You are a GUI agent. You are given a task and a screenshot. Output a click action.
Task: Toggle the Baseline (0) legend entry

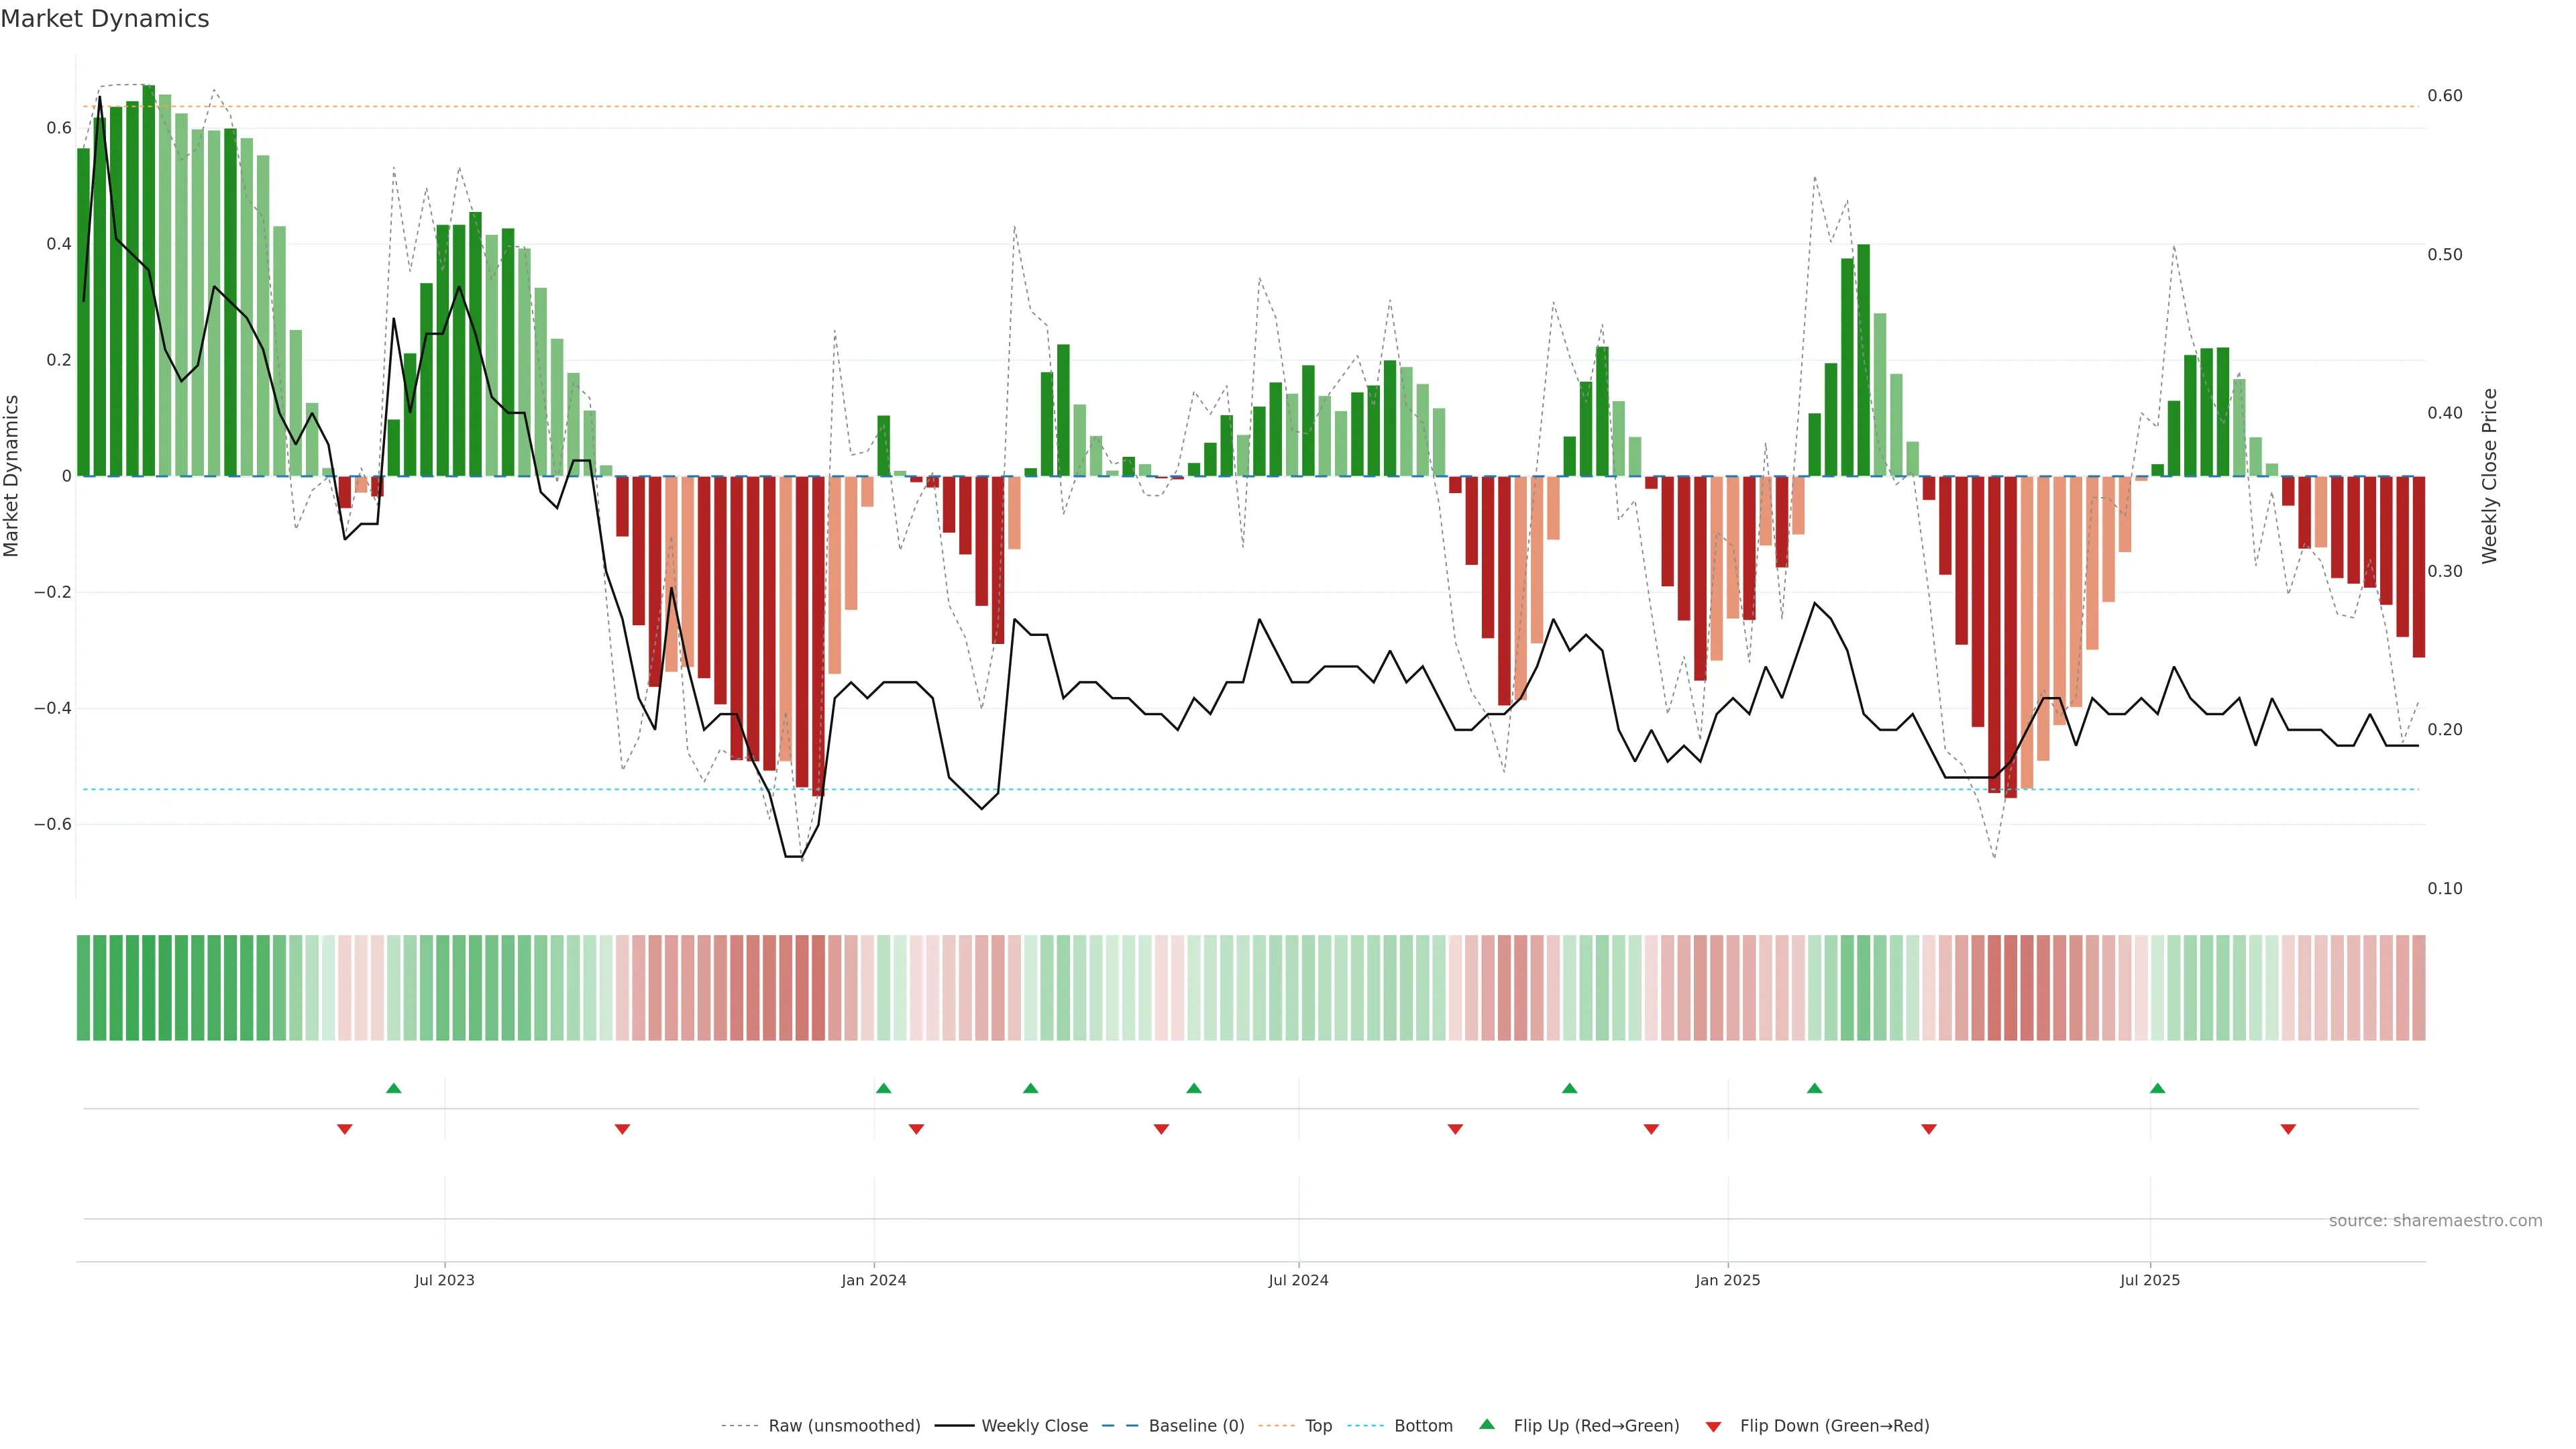(x=1196, y=1426)
